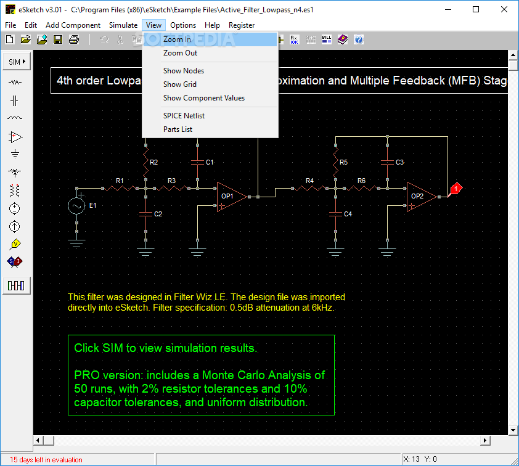
Task: Click the red output probe marker 1
Action: click(456, 189)
